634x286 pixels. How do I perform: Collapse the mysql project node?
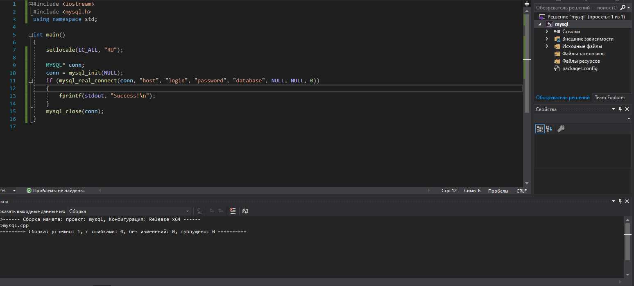pos(540,24)
